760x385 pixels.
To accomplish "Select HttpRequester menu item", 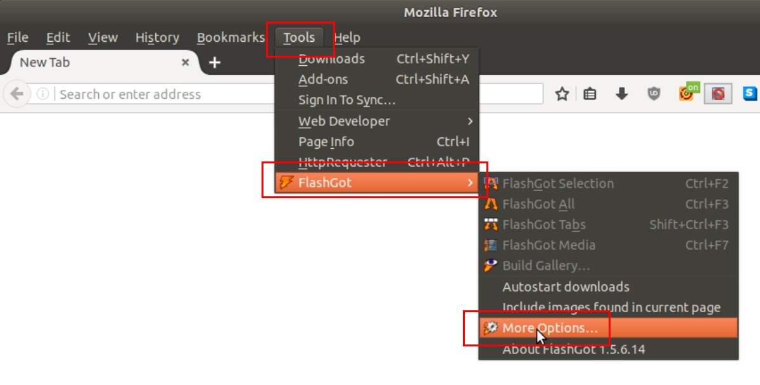I will pos(377,162).
